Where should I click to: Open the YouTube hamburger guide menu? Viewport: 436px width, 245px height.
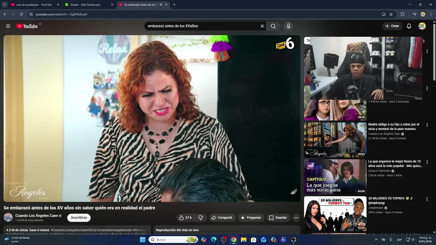point(8,26)
